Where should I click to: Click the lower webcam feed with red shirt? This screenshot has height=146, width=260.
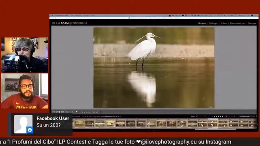(x=25, y=91)
